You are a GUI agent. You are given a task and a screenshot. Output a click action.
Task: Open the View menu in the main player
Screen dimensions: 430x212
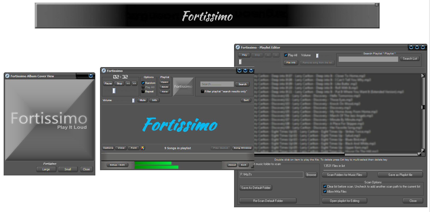pos(121,148)
